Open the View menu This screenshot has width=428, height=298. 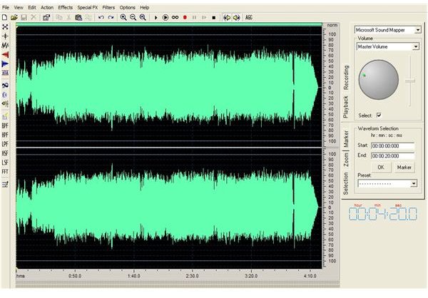click(x=19, y=7)
